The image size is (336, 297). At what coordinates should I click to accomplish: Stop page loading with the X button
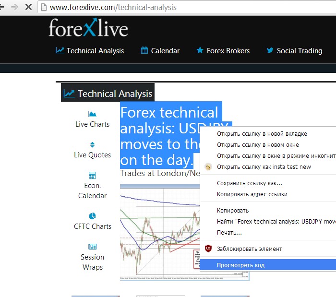click(x=28, y=7)
